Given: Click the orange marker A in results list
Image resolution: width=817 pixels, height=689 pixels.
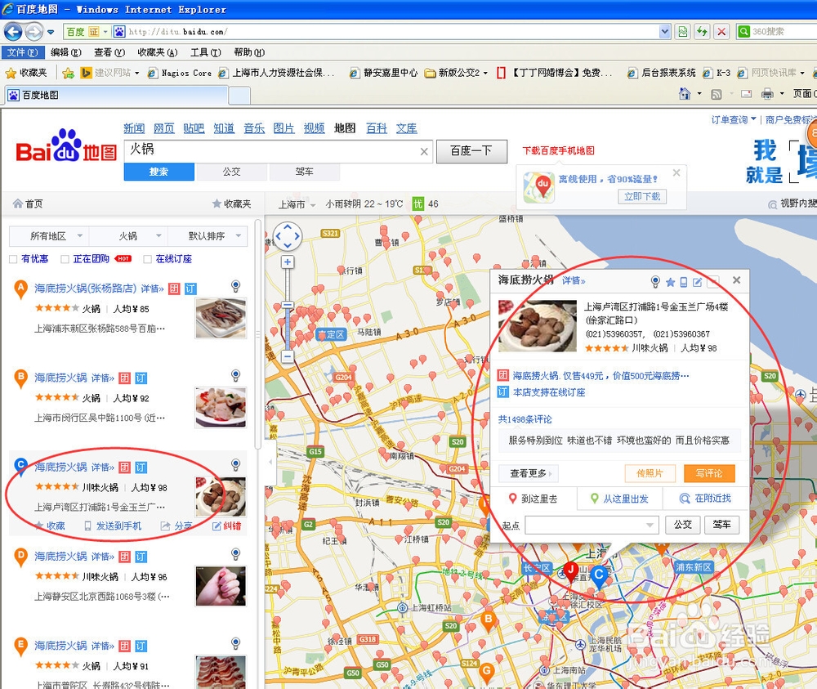Looking at the screenshot, I should (20, 289).
